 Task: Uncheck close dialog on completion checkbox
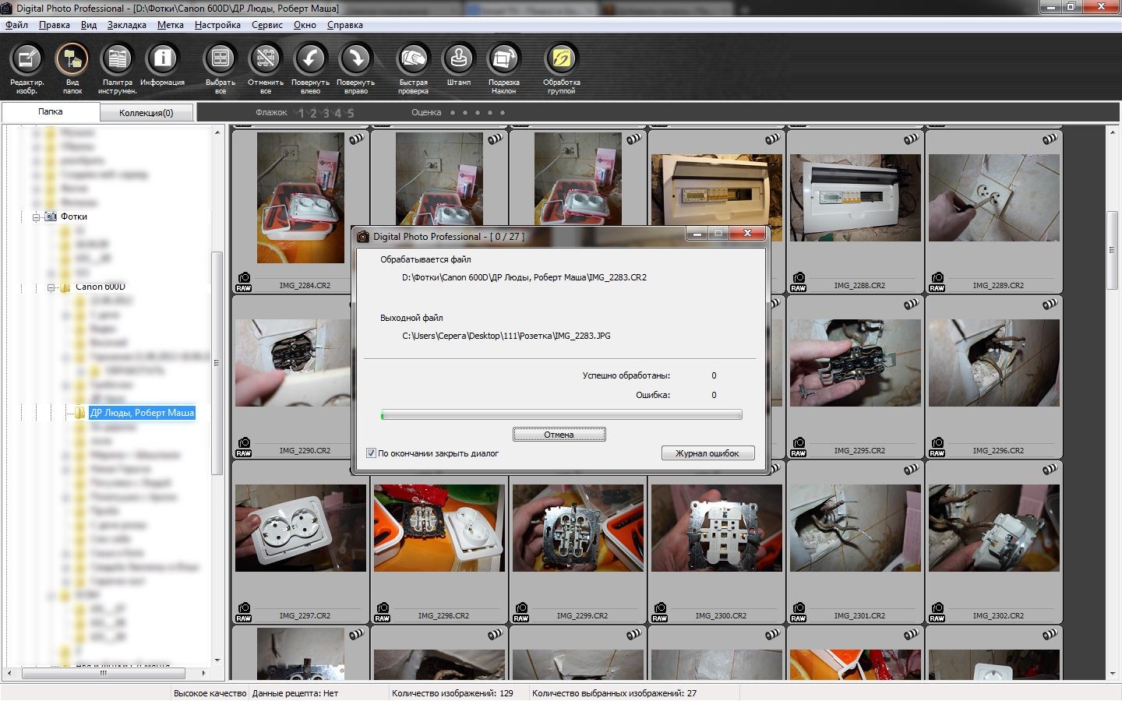(372, 453)
